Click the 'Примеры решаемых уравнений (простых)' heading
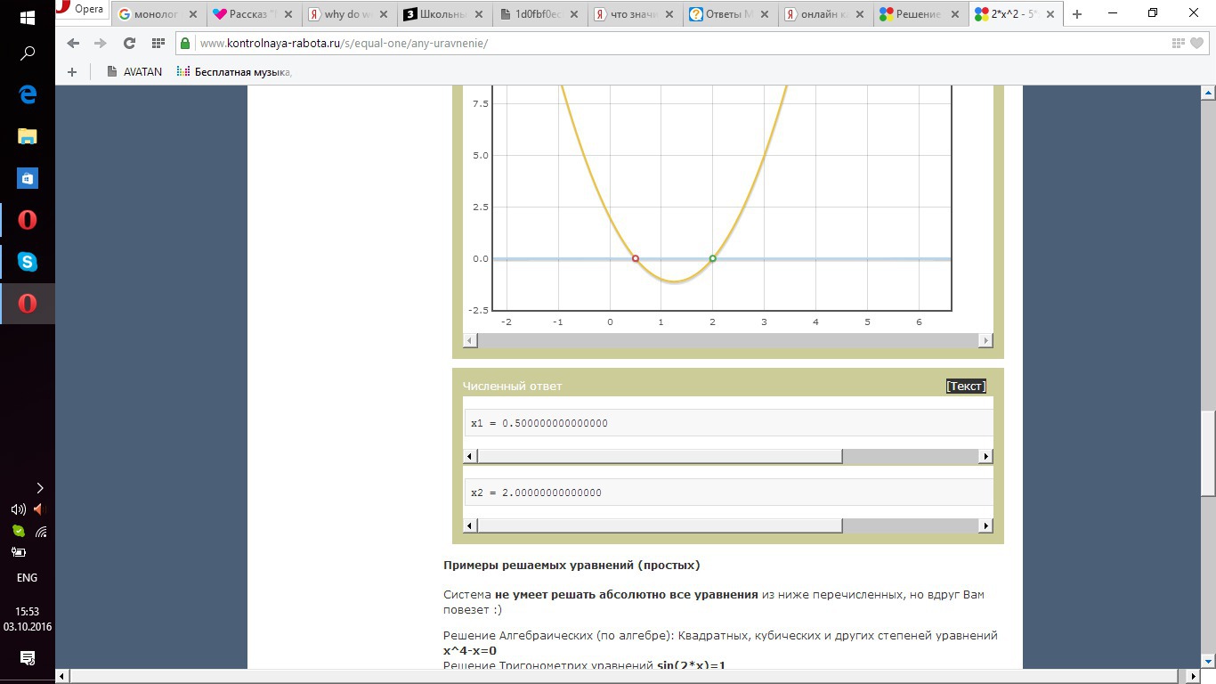The width and height of the screenshot is (1216, 684). point(572,565)
